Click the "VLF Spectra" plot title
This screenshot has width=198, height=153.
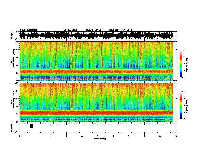click(x=28, y=30)
